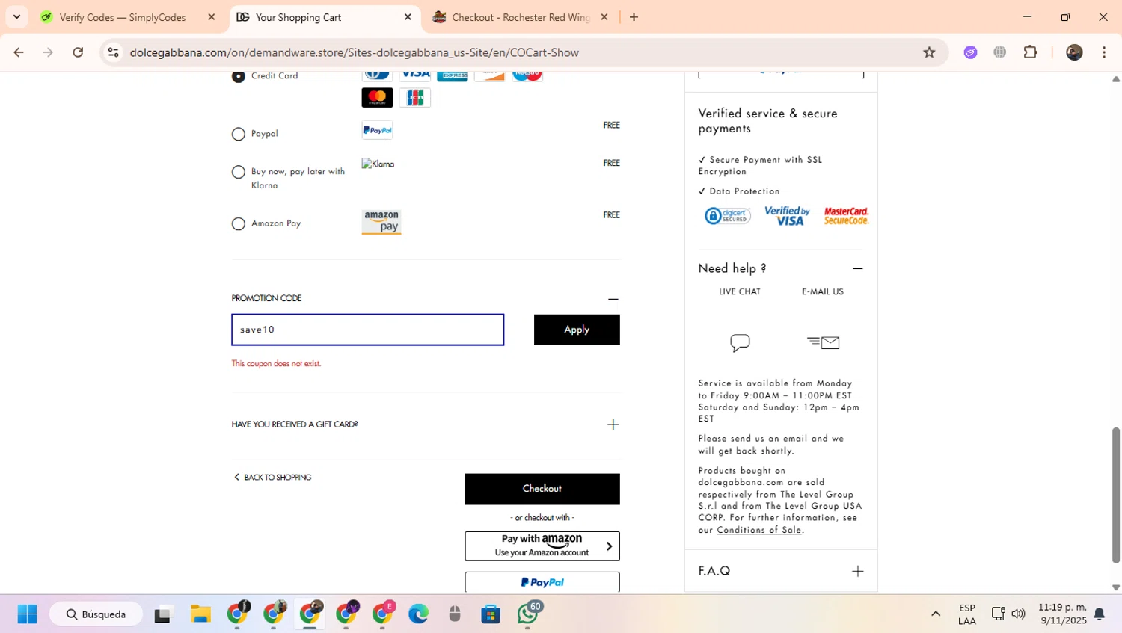
Task: Select the Paypal radio button
Action: click(239, 134)
